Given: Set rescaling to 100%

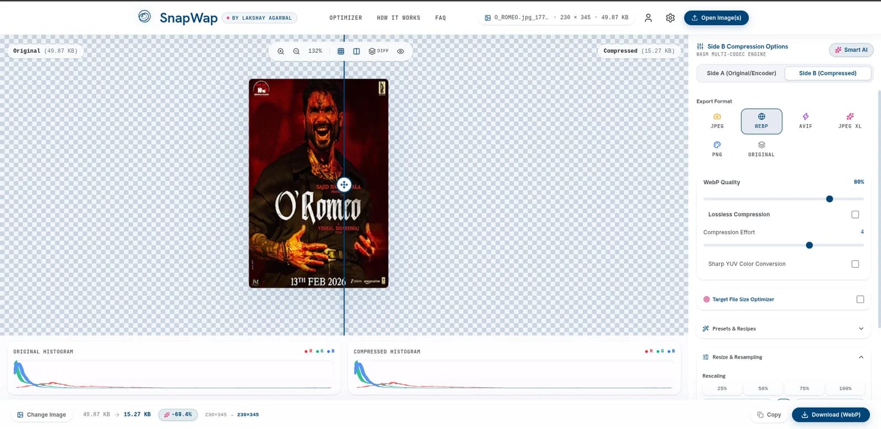Looking at the screenshot, I should pos(845,388).
